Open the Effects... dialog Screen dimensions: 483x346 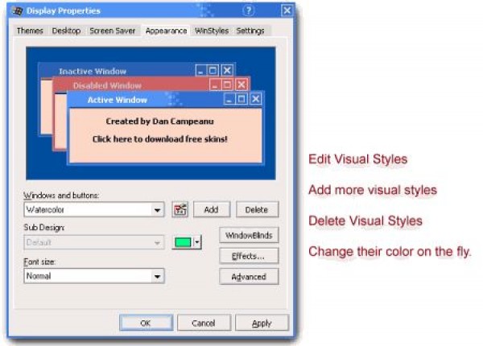tap(249, 256)
